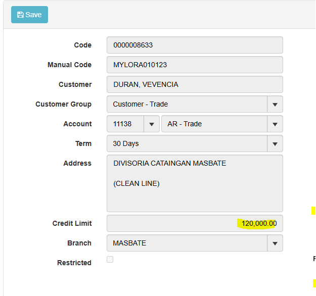Image resolution: width=316 pixels, height=296 pixels.
Task: Select the Customer name input field
Action: (194, 84)
